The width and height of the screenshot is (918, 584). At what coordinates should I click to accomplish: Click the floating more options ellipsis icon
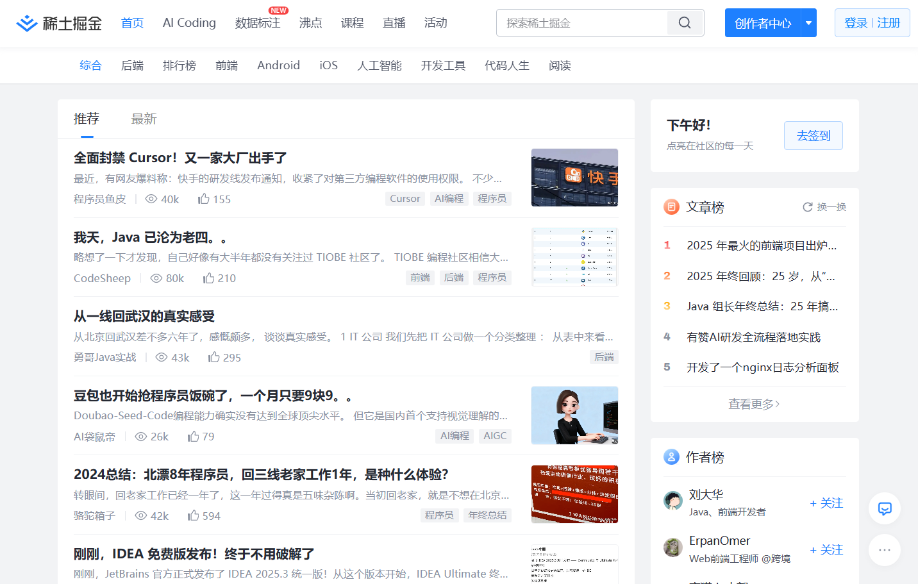tap(885, 550)
